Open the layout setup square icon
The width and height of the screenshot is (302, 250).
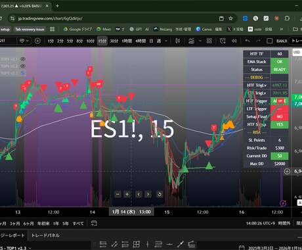tap(270, 41)
